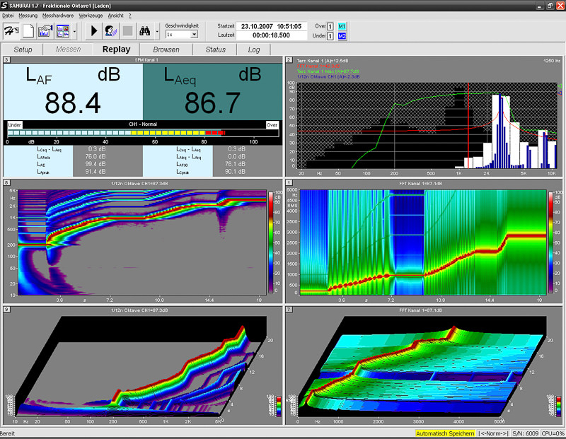Viewport: 566px width, 439px height.
Task: Click the Terz Kanal 1 (A) legend entry
Action: (323, 61)
